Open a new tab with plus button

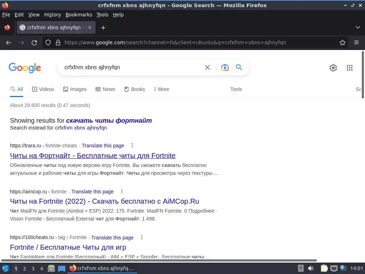(x=103, y=28)
